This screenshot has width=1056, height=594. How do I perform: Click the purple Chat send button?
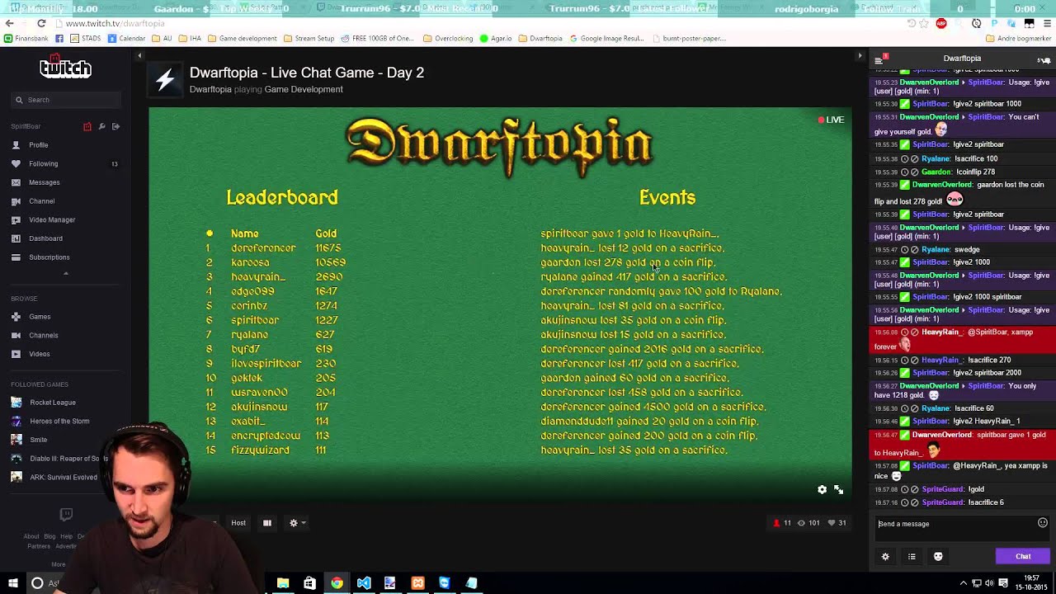(1023, 557)
